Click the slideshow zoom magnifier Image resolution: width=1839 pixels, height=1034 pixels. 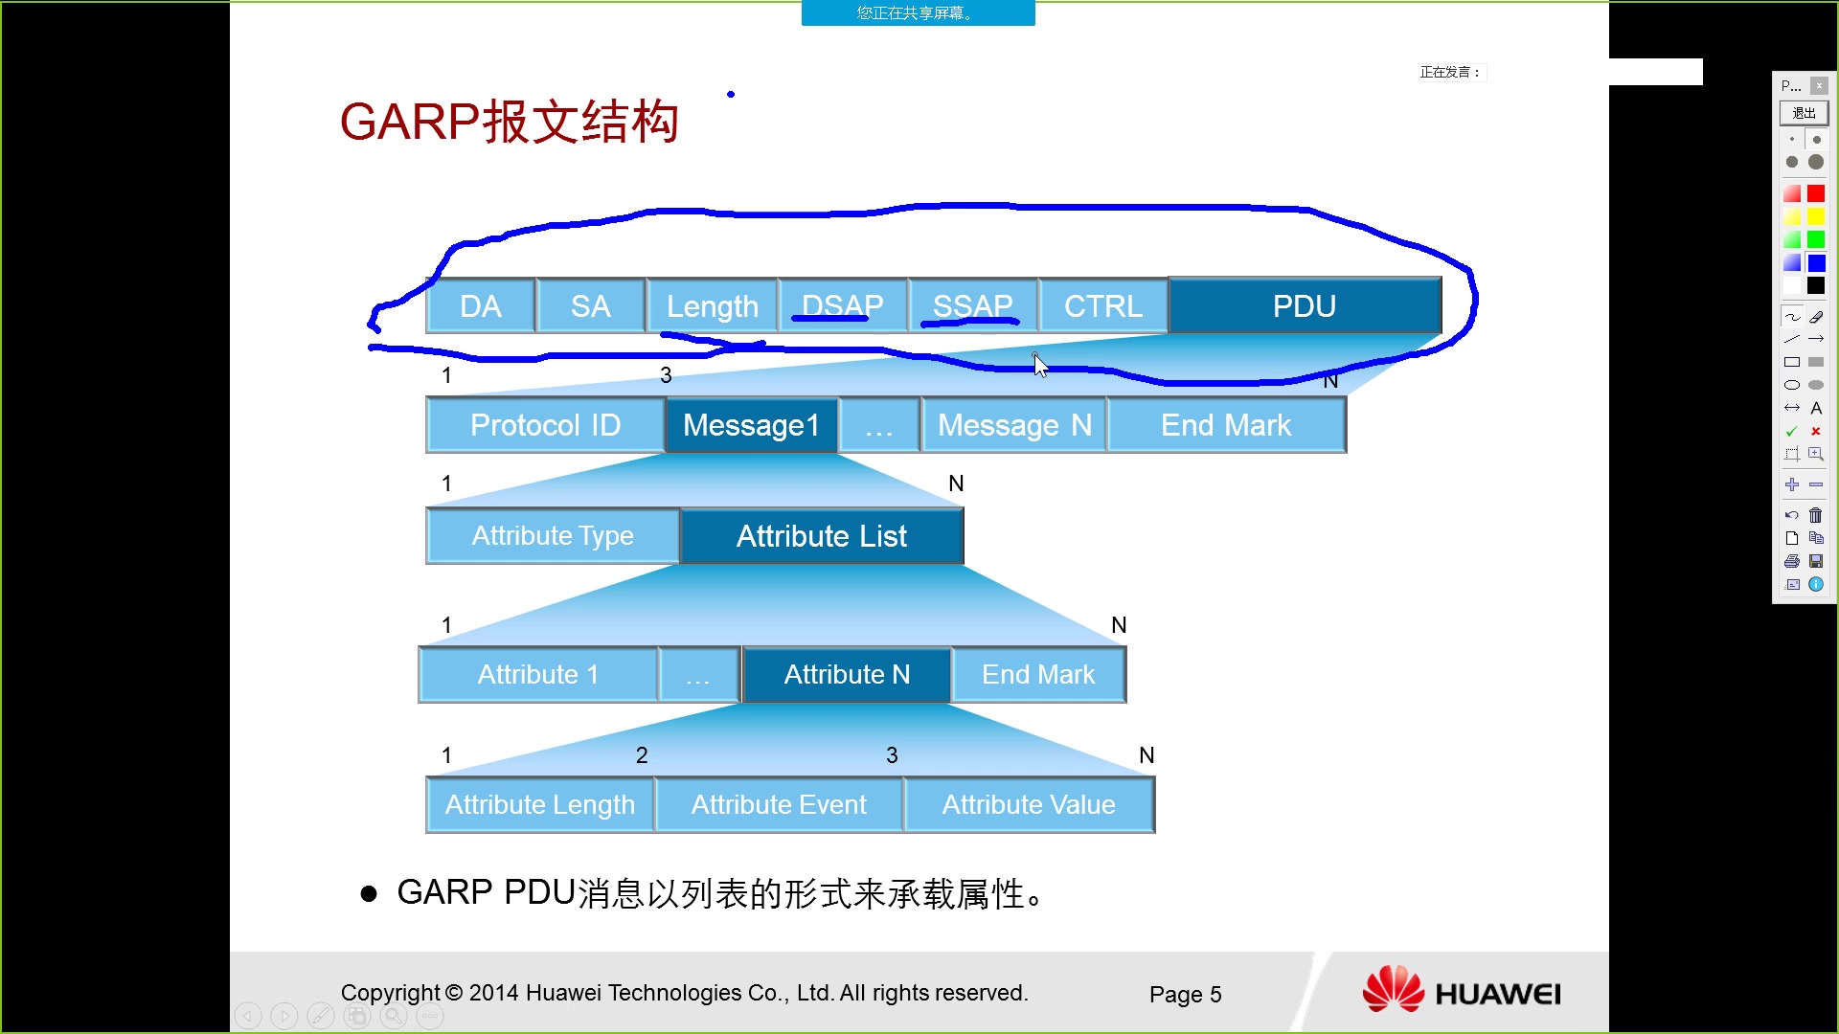[394, 1016]
